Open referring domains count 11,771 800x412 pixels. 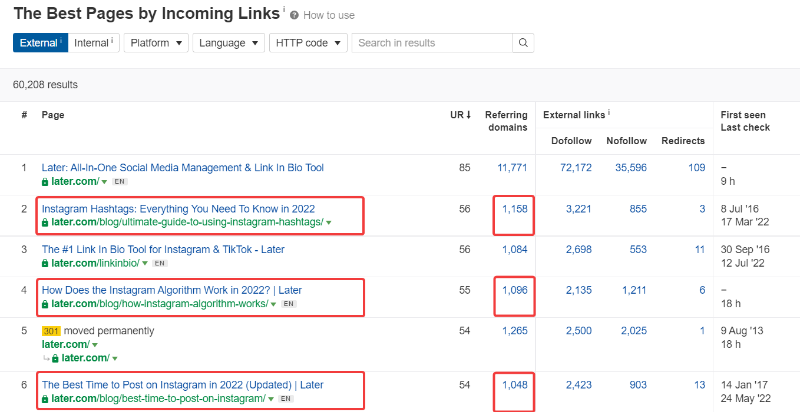point(513,168)
